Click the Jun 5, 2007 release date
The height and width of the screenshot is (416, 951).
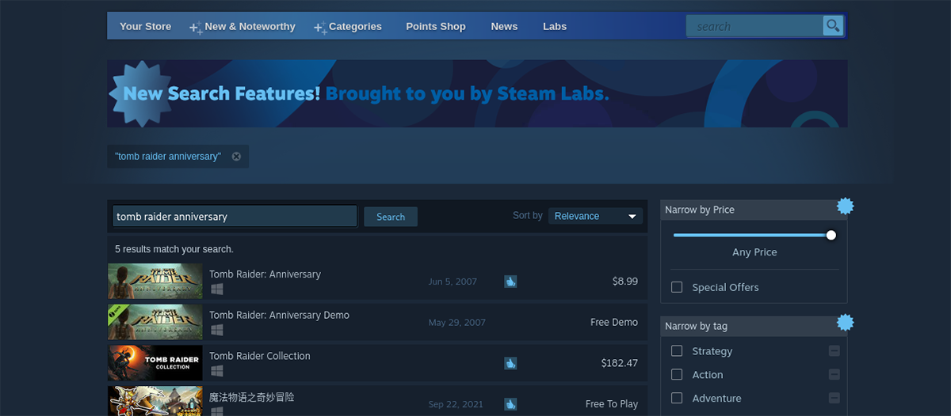[453, 282]
